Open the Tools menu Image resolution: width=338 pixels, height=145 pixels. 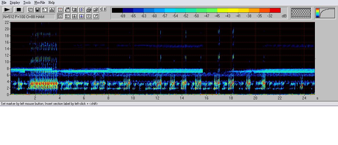[27, 3]
